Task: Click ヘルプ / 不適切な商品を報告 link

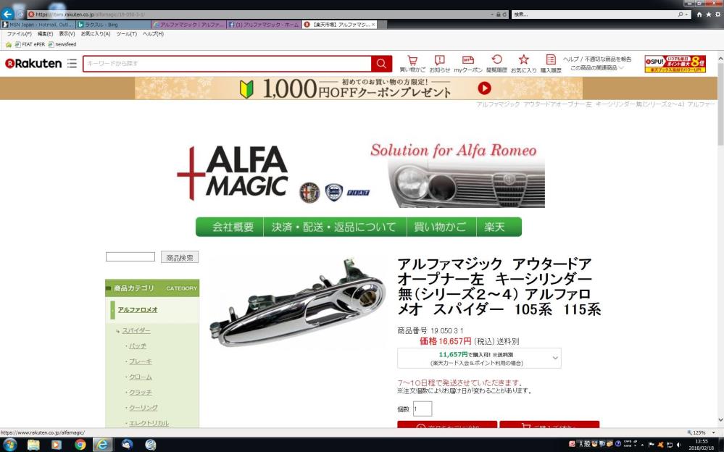Action: [597, 59]
